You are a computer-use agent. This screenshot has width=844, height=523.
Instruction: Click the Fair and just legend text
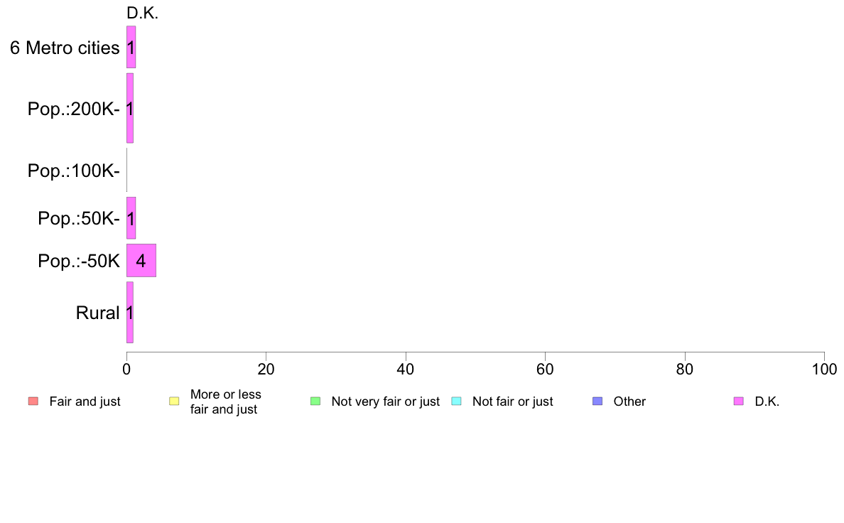[x=85, y=401]
